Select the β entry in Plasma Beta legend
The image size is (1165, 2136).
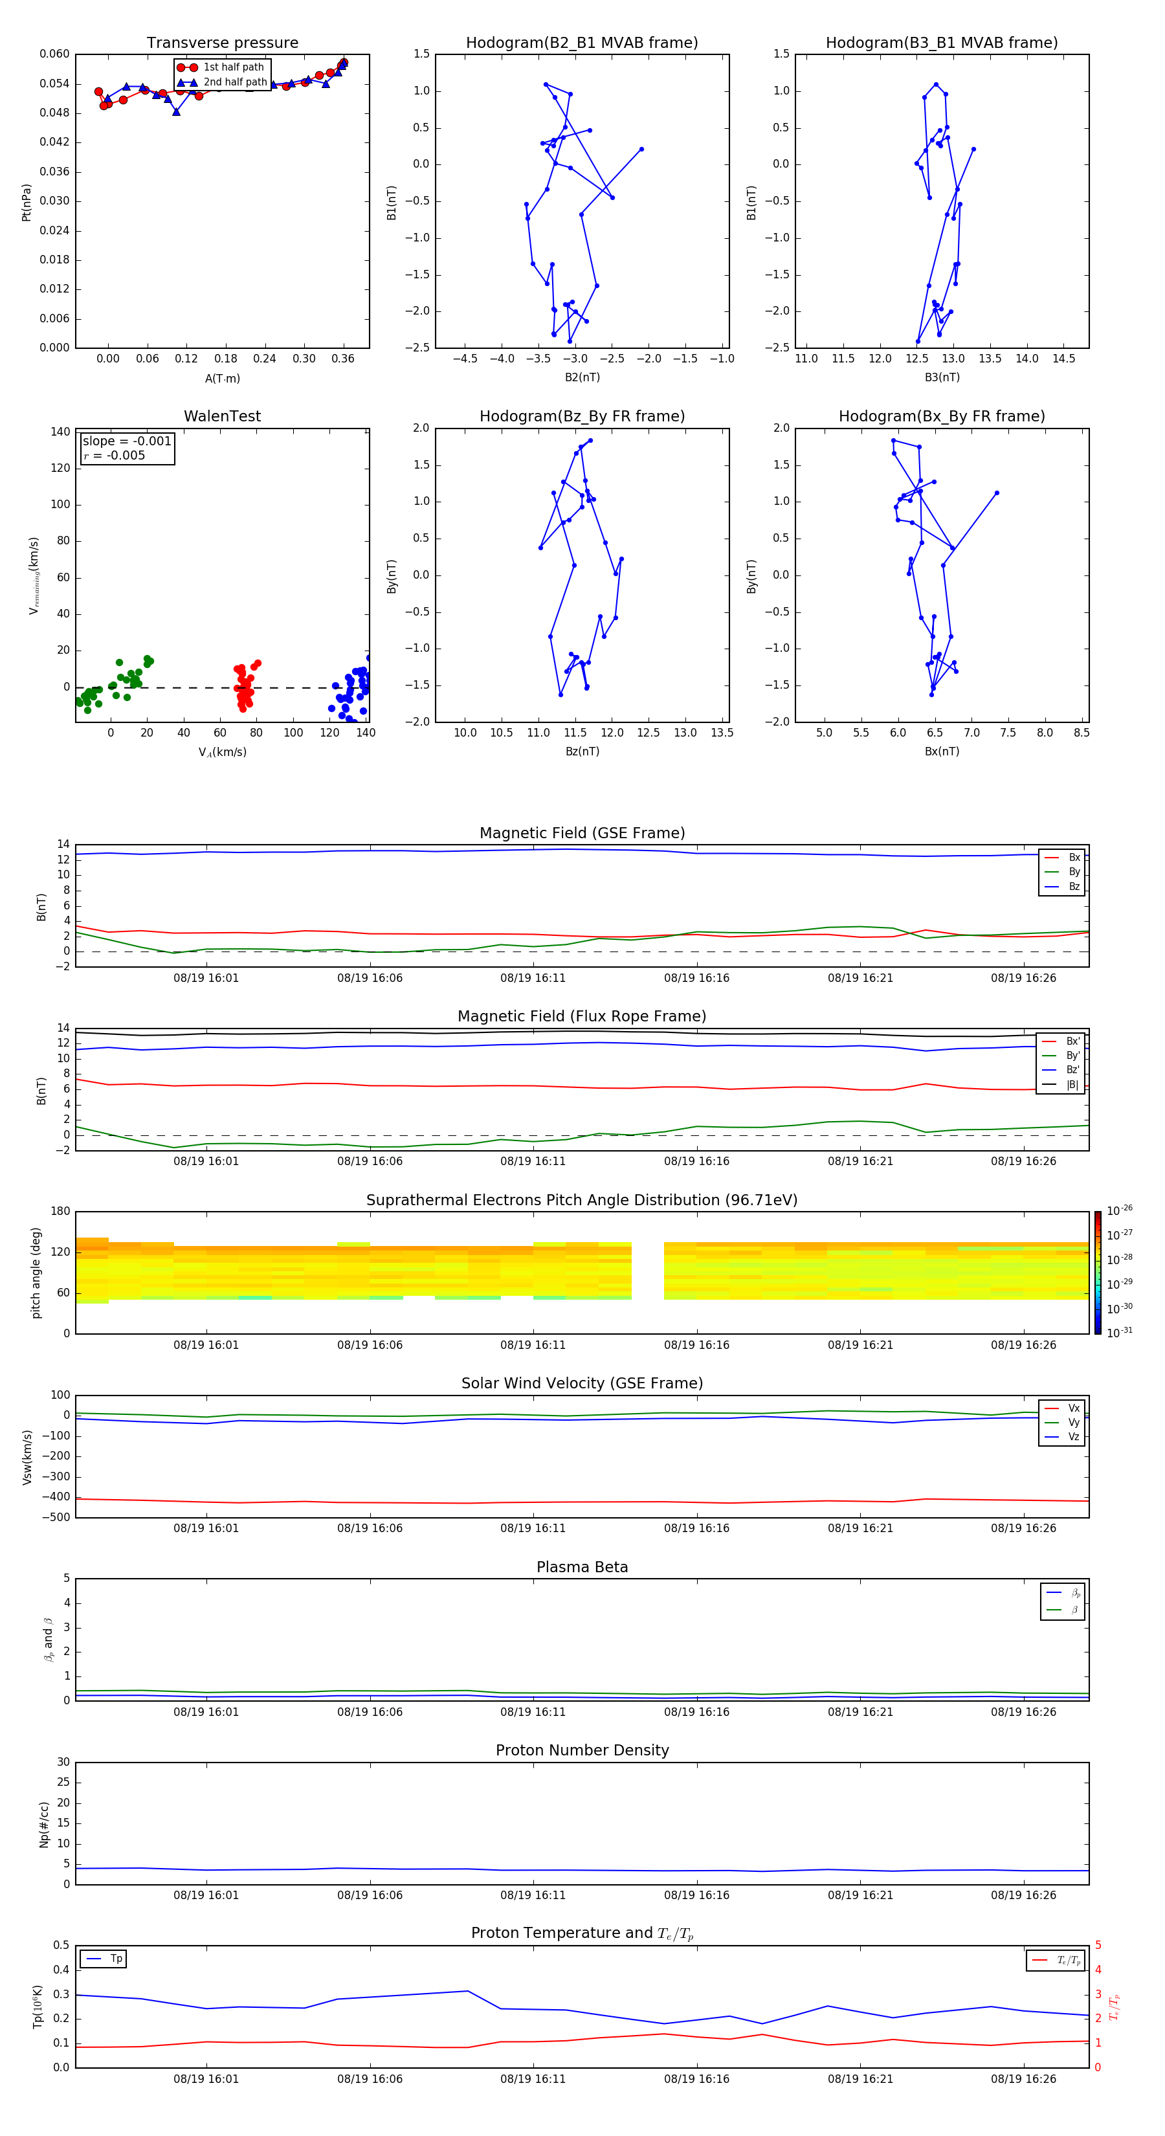tap(1063, 1610)
